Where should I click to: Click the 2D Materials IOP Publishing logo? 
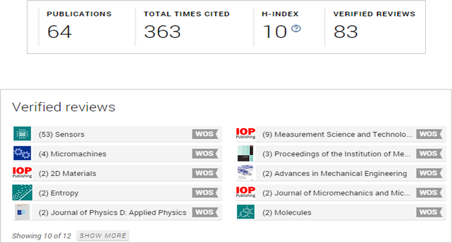[22, 173]
